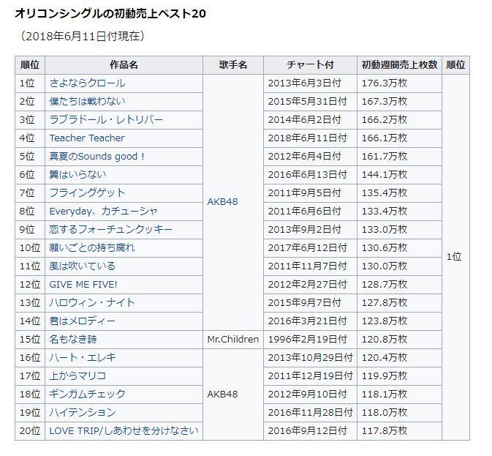Select the 133.4万枚 sales cell

click(399, 211)
